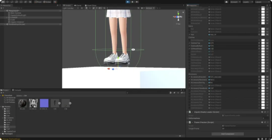Click the scene orientation gizmo

tap(178, 17)
